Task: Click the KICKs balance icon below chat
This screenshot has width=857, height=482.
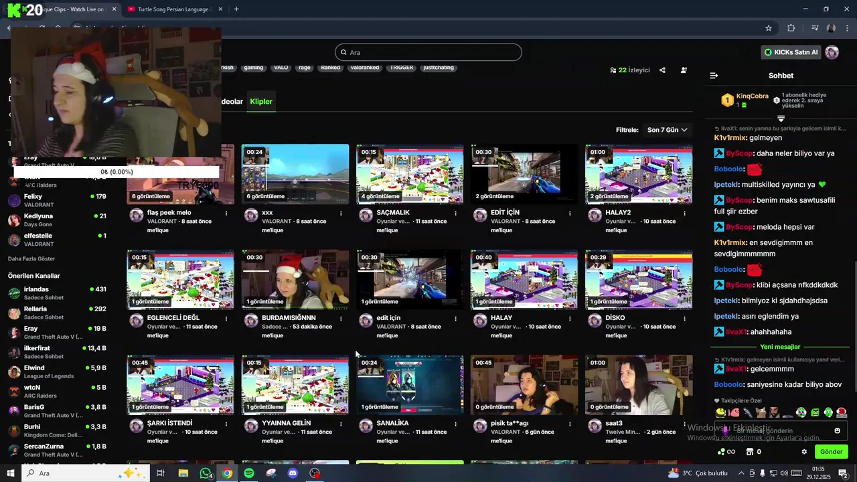Action: pyautogui.click(x=726, y=452)
